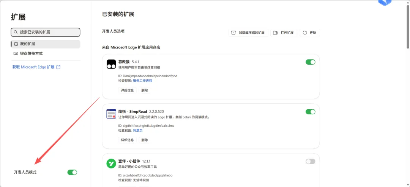Click version number 12.1.1
Screen dimensions: 410x187
[x=147, y=161]
